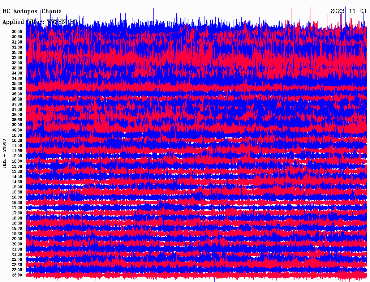The width and height of the screenshot is (370, 282).
Task: Select the 19:00 time label
Action: [x=17, y=228]
